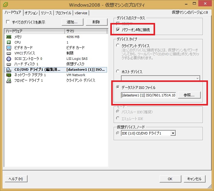Click the LSI Logic SAS summary value
This screenshot has width=214, height=191.
click(x=77, y=59)
